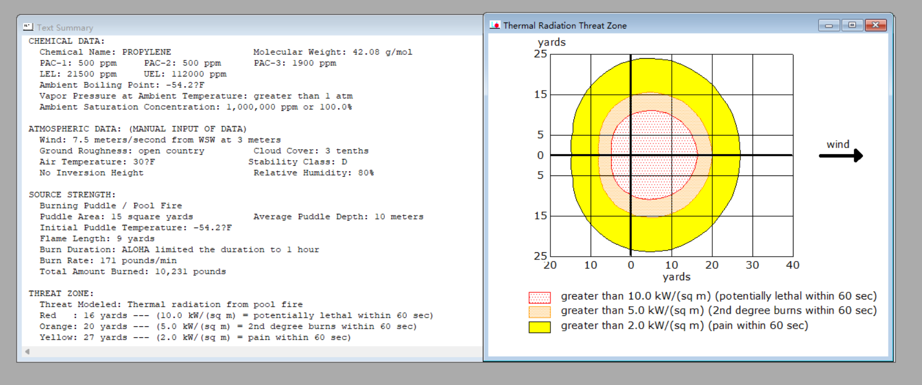Click the 'PAC-3: 1900 ppm' value
Screen dimensions: 922x385
(x=295, y=63)
